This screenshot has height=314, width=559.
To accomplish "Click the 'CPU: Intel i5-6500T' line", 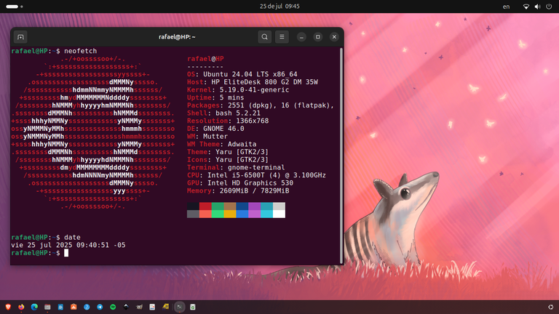I will (256, 175).
